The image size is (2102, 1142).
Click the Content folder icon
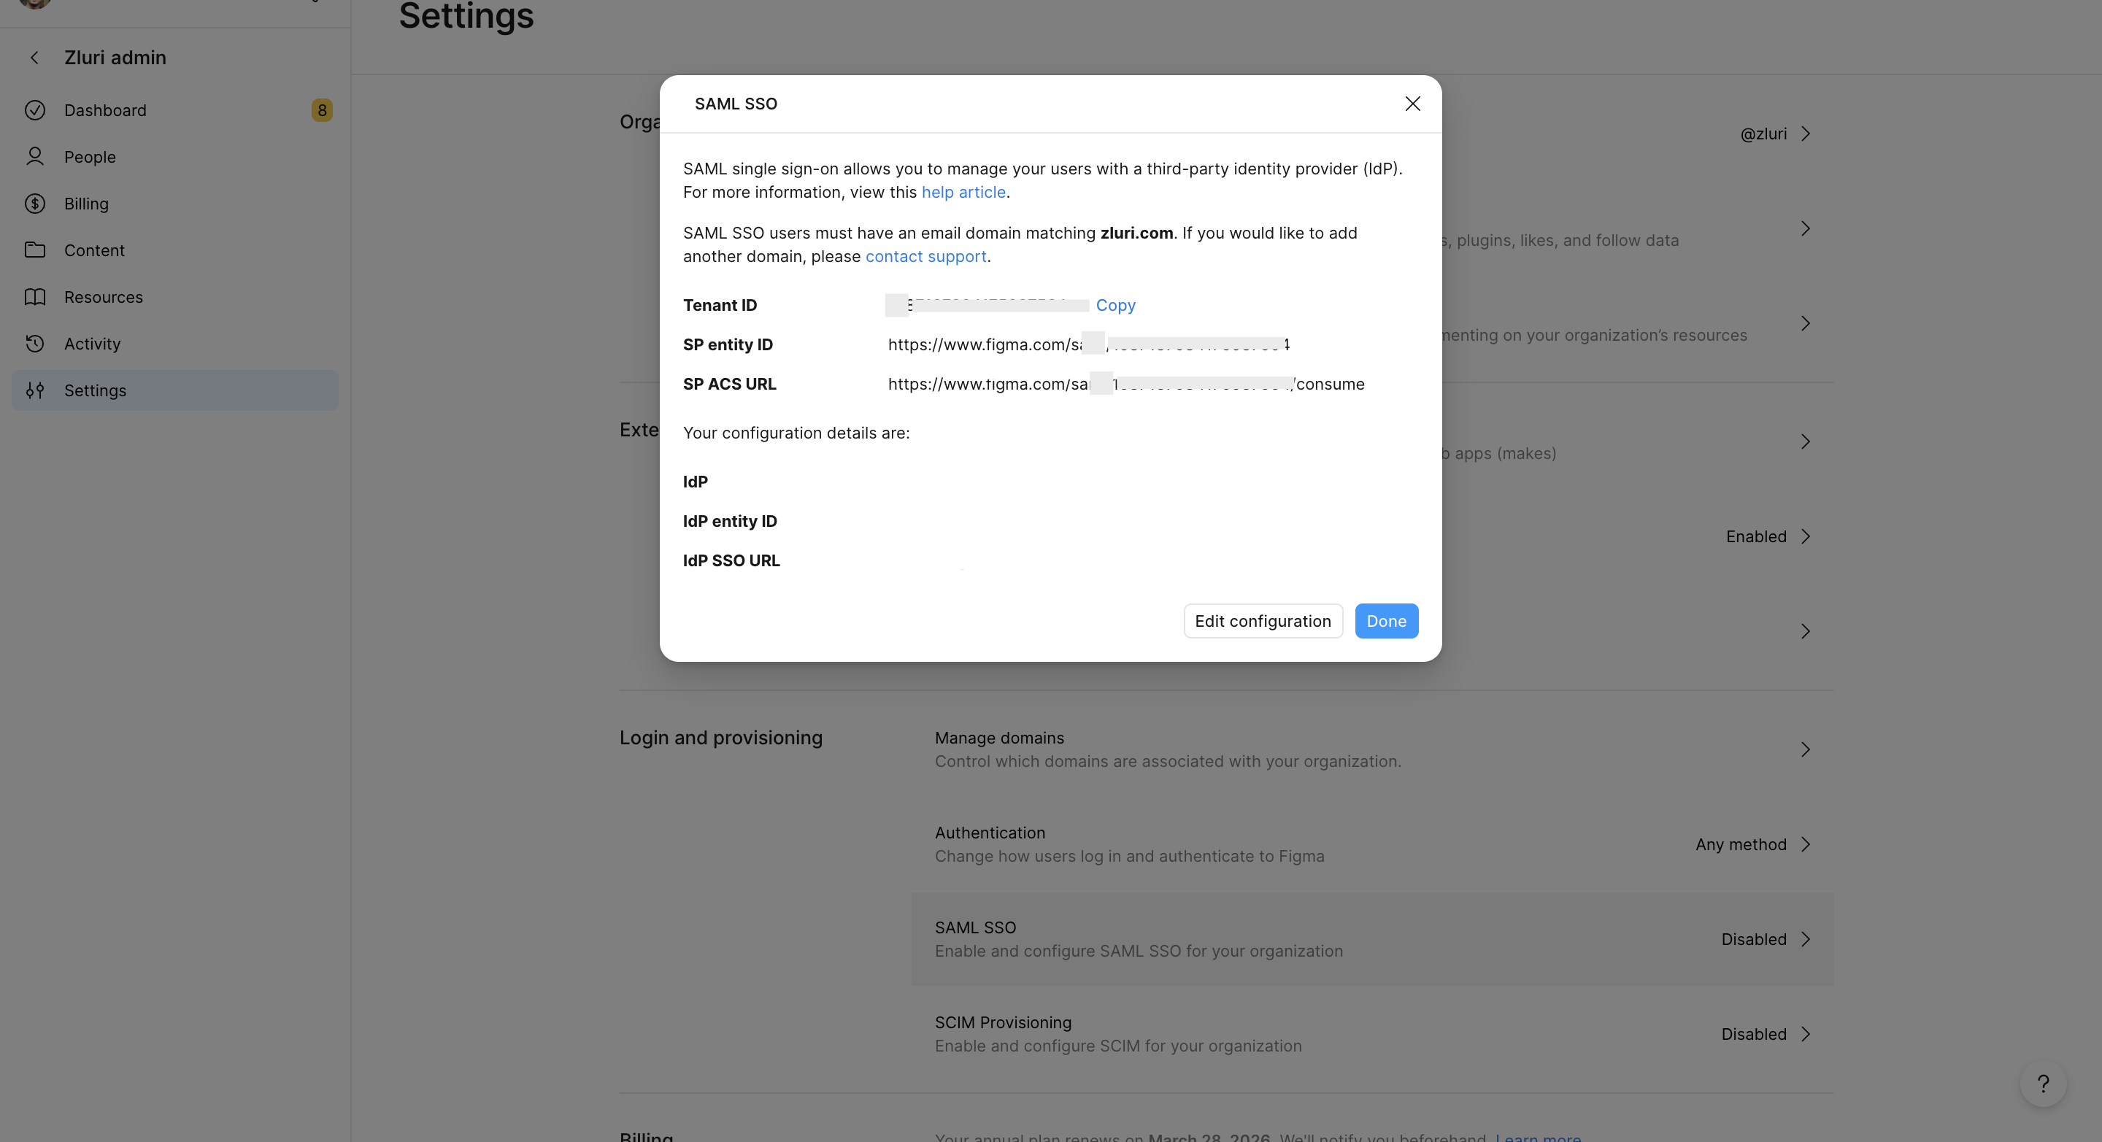(34, 250)
